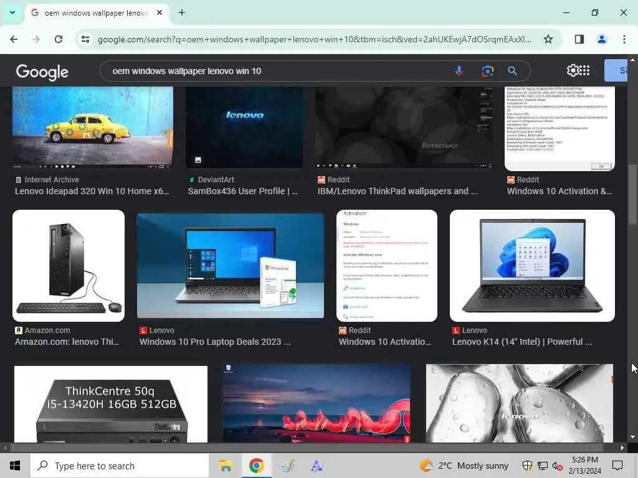This screenshot has height=478, width=638.
Task: Click the blue Sign in button
Action: [x=616, y=70]
